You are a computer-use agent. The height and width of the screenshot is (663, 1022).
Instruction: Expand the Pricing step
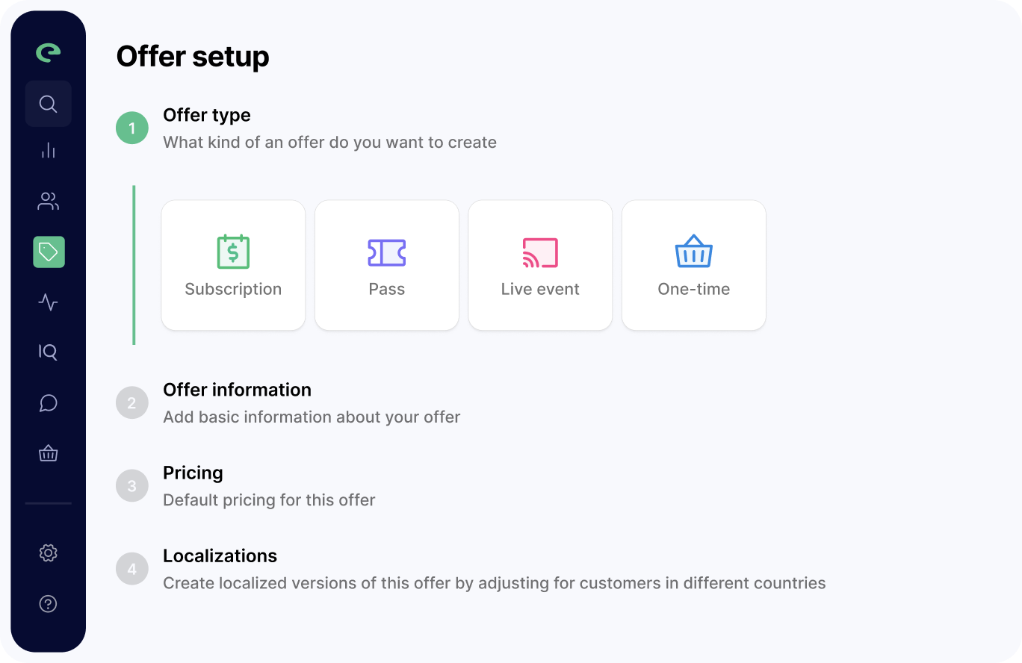click(193, 473)
